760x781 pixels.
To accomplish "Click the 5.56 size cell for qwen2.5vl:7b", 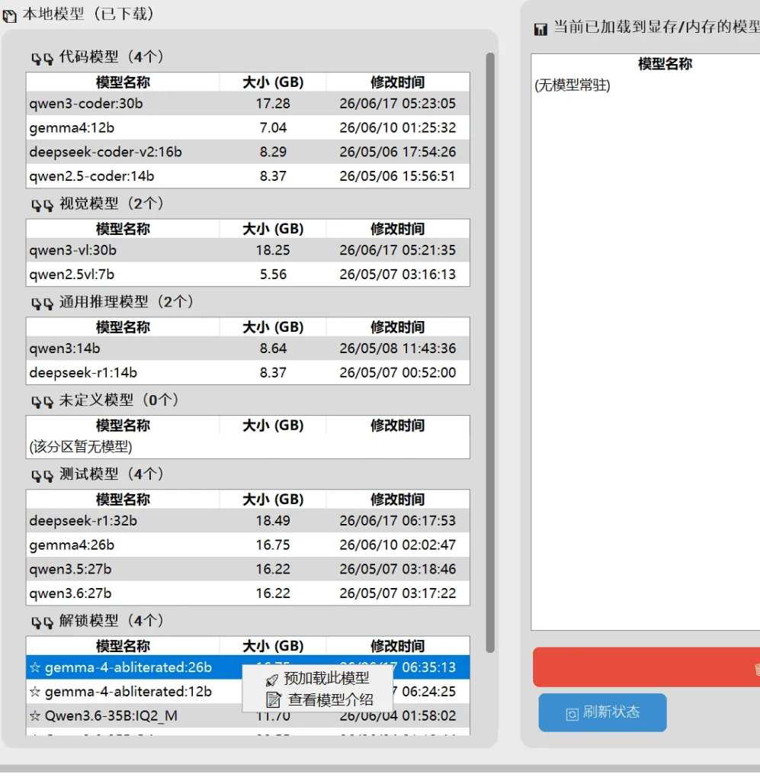I will pos(273,275).
